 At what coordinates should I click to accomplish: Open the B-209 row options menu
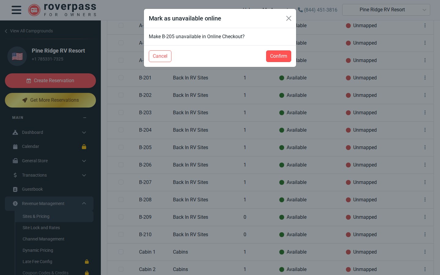425,217
